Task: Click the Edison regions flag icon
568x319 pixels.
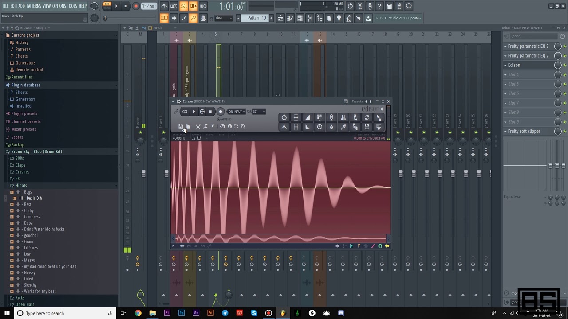Action: pos(213,127)
